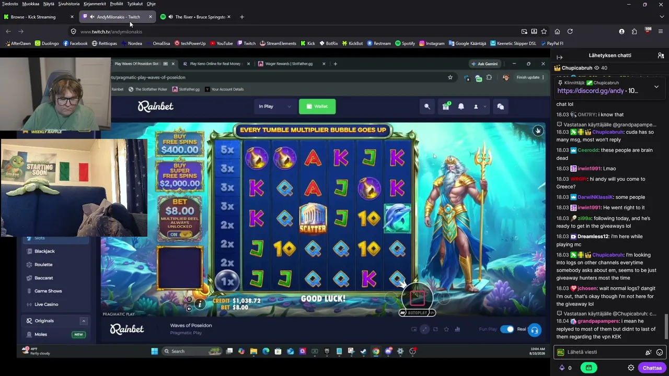Screen dimensions: 669x376
Task: Click Buy Free Spins for $400.00
Action: coord(180,145)
